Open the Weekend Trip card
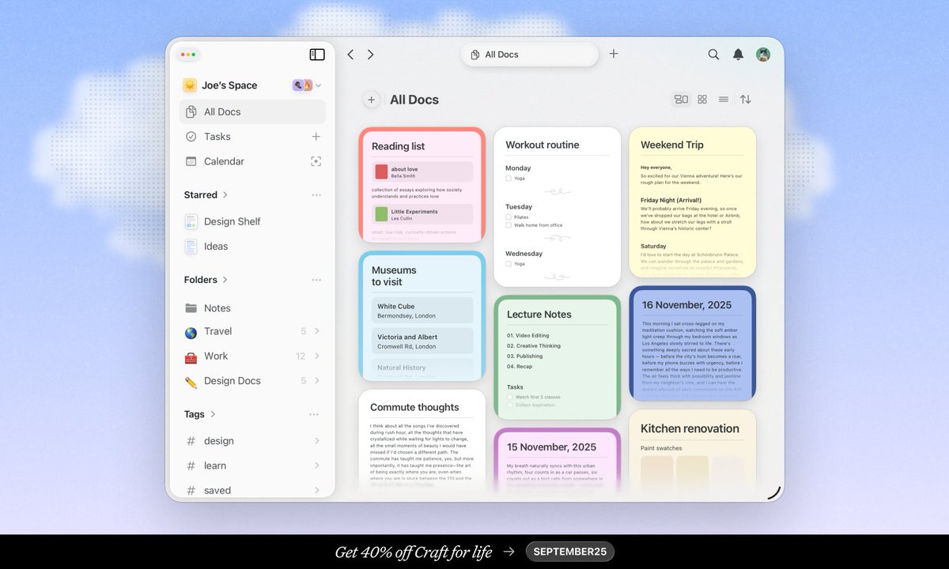The height and width of the screenshot is (569, 949). [x=693, y=202]
